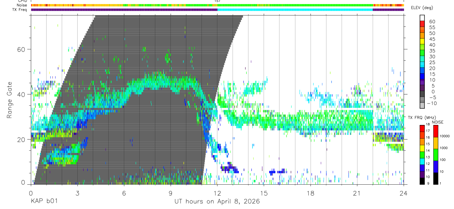Click the '3' tick on the UT hours axis

77,193
